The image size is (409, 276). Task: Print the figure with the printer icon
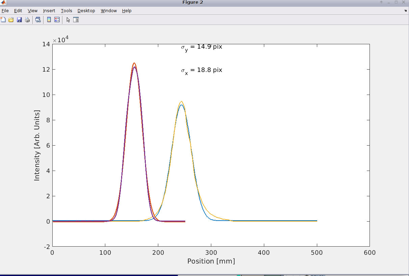point(27,20)
